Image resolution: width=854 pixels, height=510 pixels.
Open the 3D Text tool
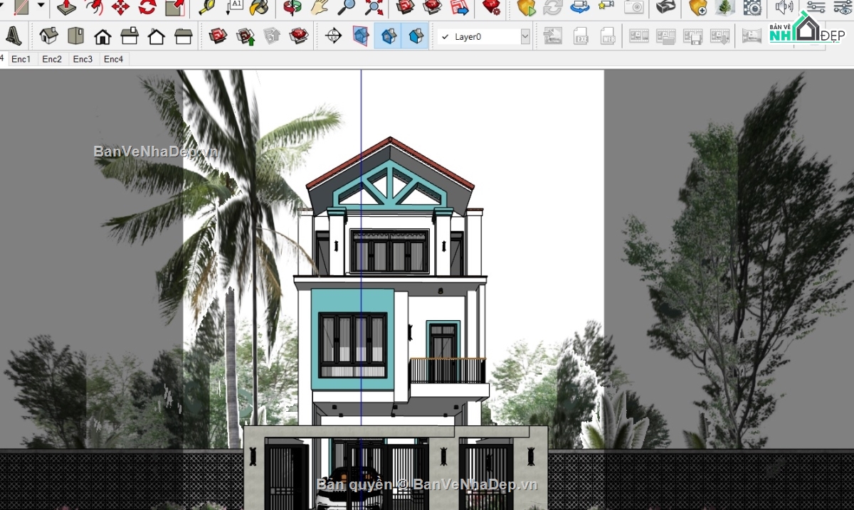(x=14, y=36)
